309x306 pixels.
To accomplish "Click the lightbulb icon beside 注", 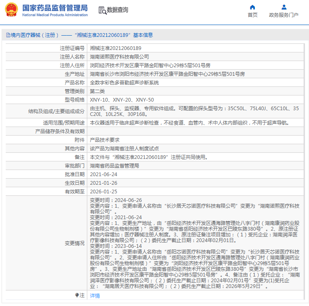I will click(x=77, y=295).
